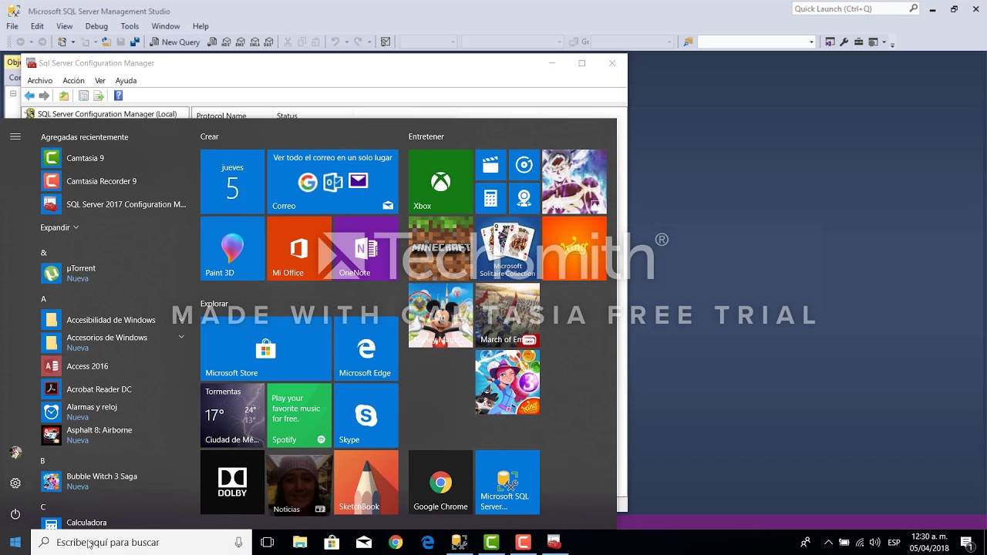Open the Xbox tile
The width and height of the screenshot is (987, 555).
[x=440, y=182]
